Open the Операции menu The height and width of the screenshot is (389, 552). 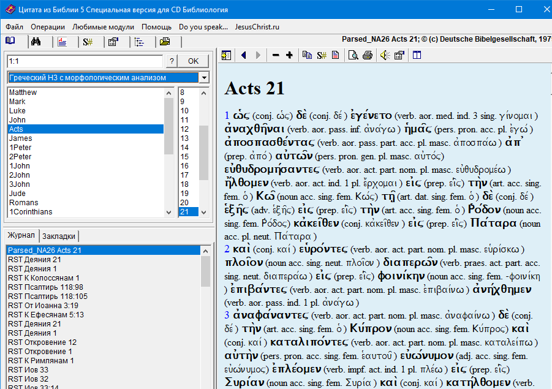click(x=48, y=27)
